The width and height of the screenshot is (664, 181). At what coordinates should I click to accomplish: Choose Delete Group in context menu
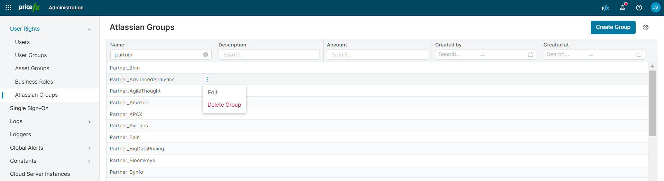pos(224,105)
